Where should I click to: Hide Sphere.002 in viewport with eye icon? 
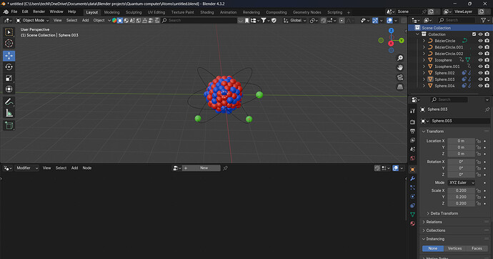click(480, 73)
